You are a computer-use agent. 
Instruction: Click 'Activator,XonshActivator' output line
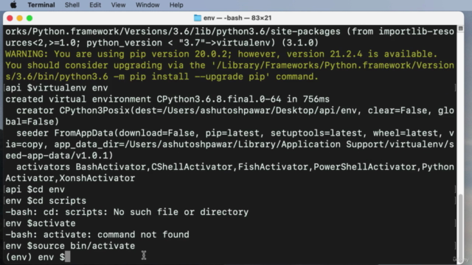(x=70, y=178)
